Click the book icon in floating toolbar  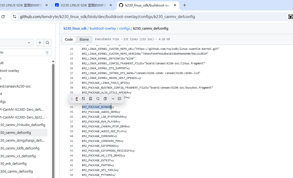[x=91, y=99]
